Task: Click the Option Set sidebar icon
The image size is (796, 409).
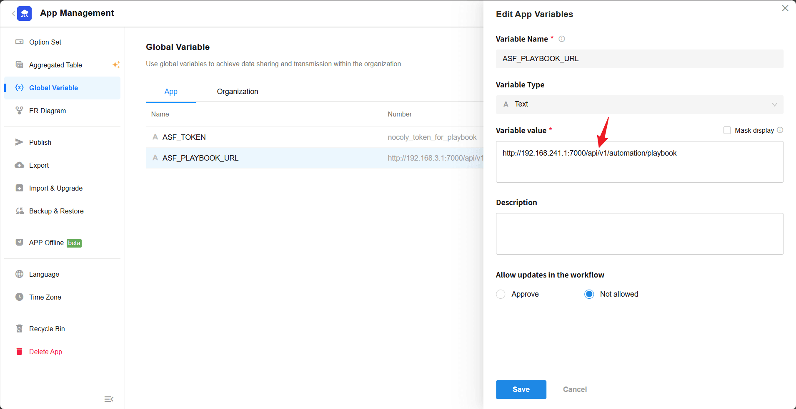Action: 19,42
